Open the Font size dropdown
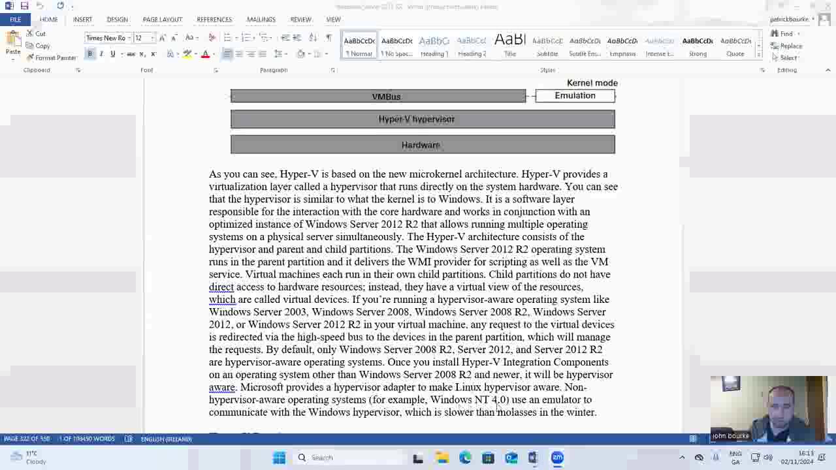836x470 pixels. (152, 38)
